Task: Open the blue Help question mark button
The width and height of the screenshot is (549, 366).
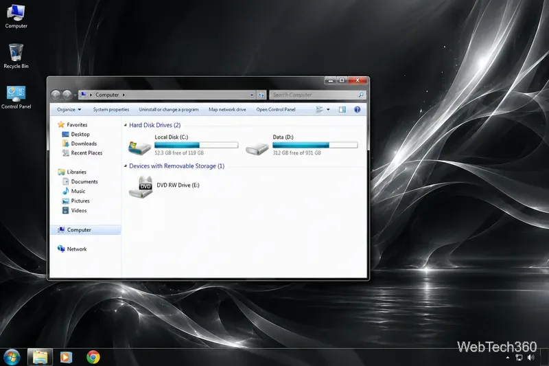Action: tap(357, 110)
